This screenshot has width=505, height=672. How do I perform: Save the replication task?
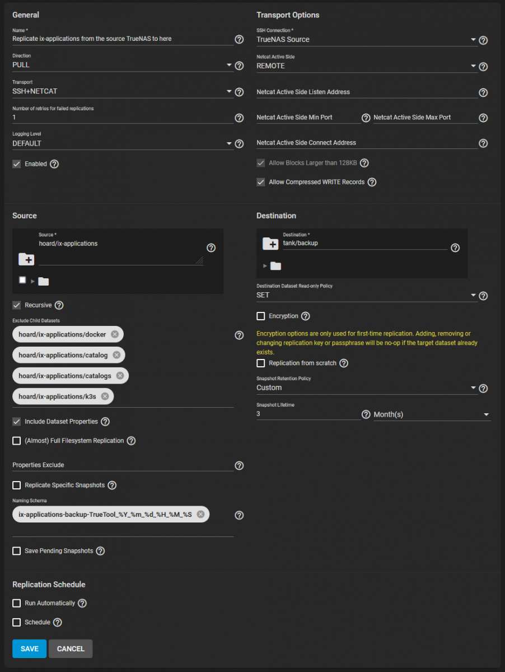(x=29, y=648)
